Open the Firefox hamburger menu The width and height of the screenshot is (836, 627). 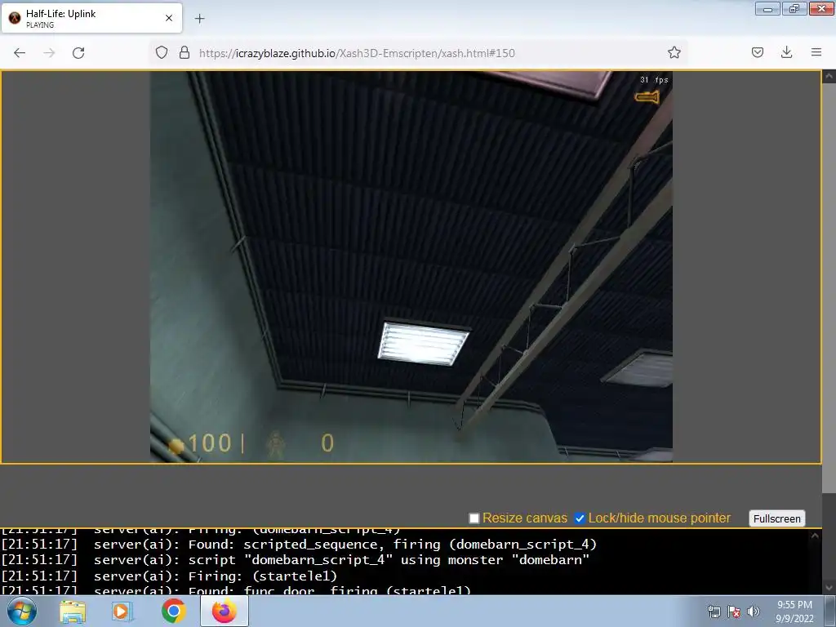[816, 52]
